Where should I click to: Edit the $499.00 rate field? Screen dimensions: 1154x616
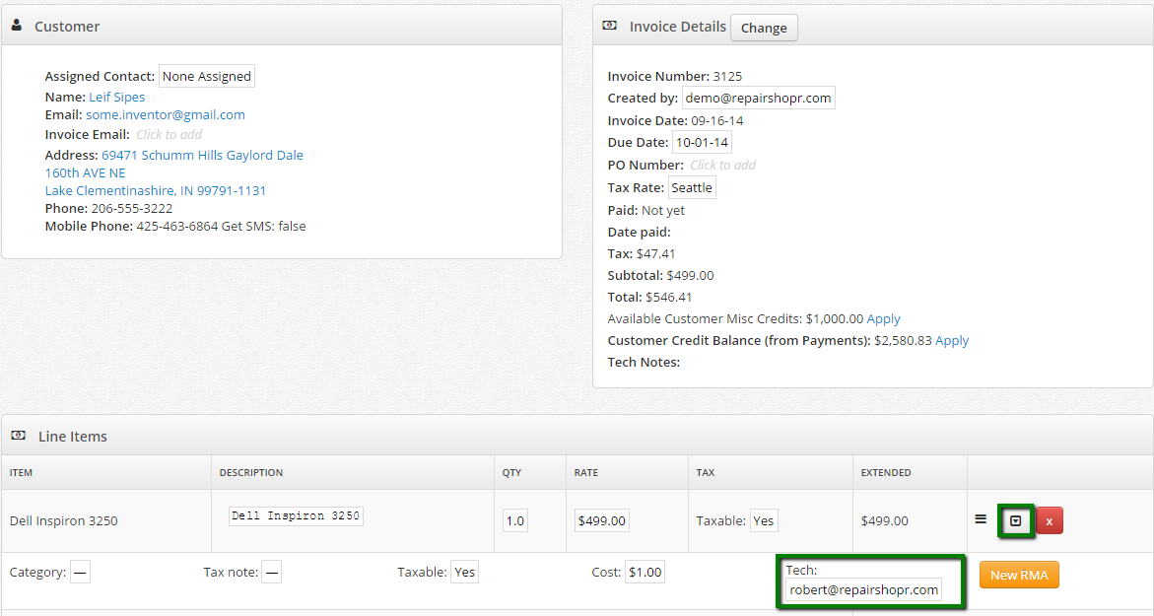(601, 520)
